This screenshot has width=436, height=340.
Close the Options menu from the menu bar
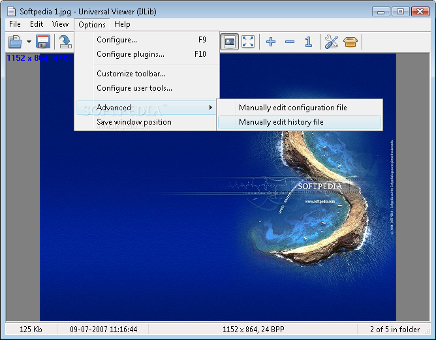coord(92,24)
